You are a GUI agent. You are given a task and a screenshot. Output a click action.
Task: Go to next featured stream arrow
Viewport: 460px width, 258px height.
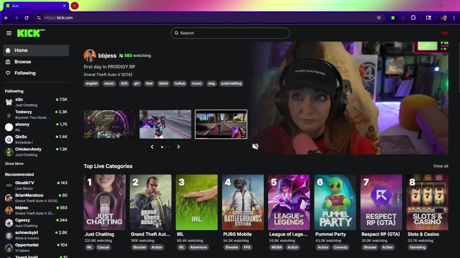178,147
